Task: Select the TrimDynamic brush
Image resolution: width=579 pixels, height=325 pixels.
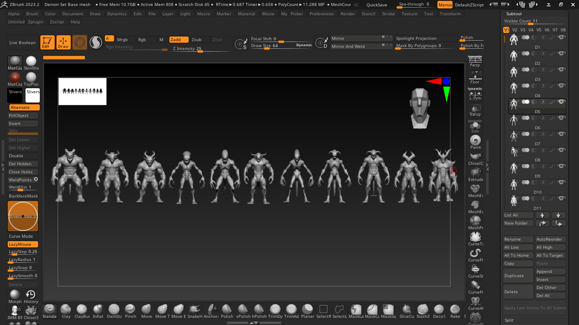Action: tap(275, 311)
